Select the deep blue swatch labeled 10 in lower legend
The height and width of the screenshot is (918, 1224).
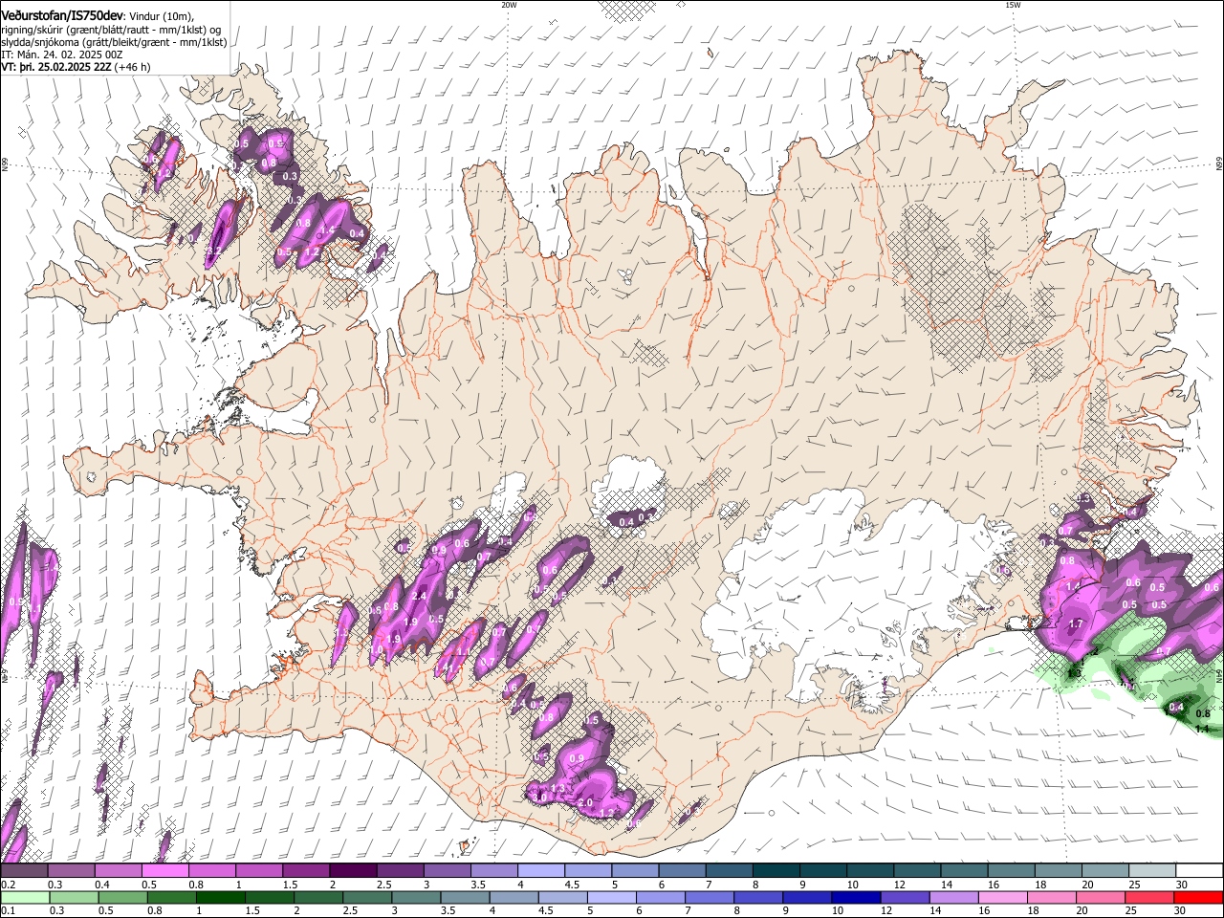click(855, 898)
